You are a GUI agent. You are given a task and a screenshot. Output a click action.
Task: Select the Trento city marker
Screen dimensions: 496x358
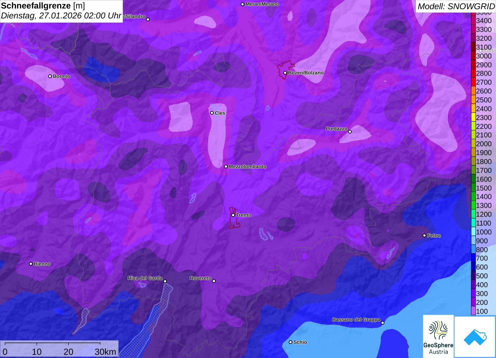point(233,215)
